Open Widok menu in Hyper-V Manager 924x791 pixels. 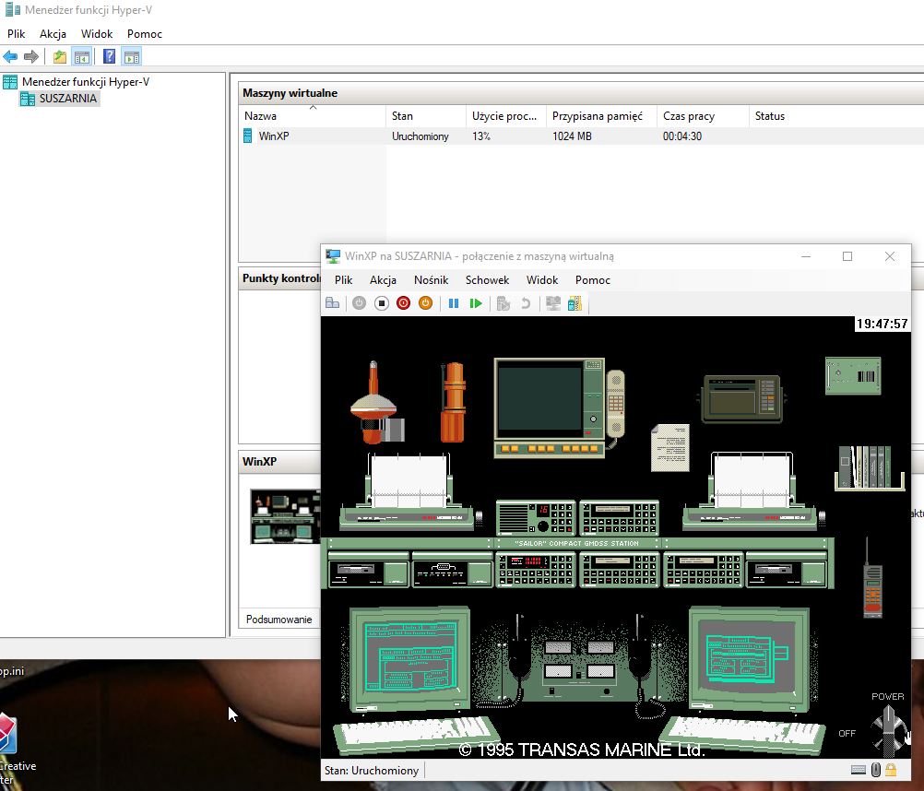pos(97,33)
